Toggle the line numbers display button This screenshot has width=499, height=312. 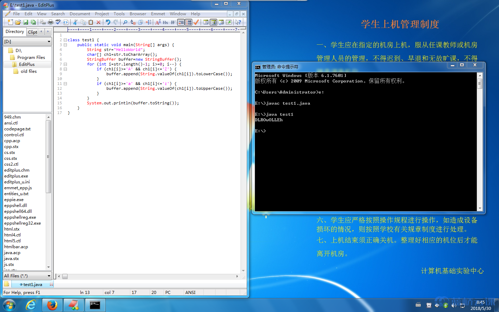tap(189, 22)
